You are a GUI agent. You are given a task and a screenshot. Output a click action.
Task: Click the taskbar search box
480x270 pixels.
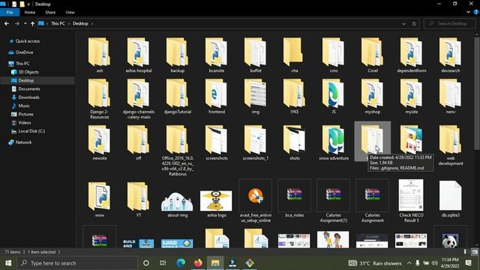point(77,263)
